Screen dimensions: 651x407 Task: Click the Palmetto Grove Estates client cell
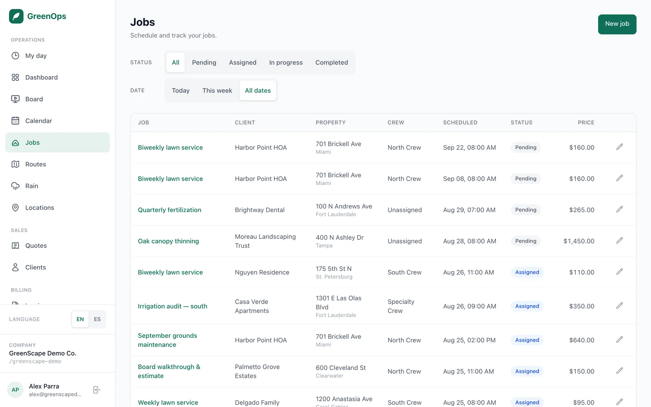tap(257, 371)
